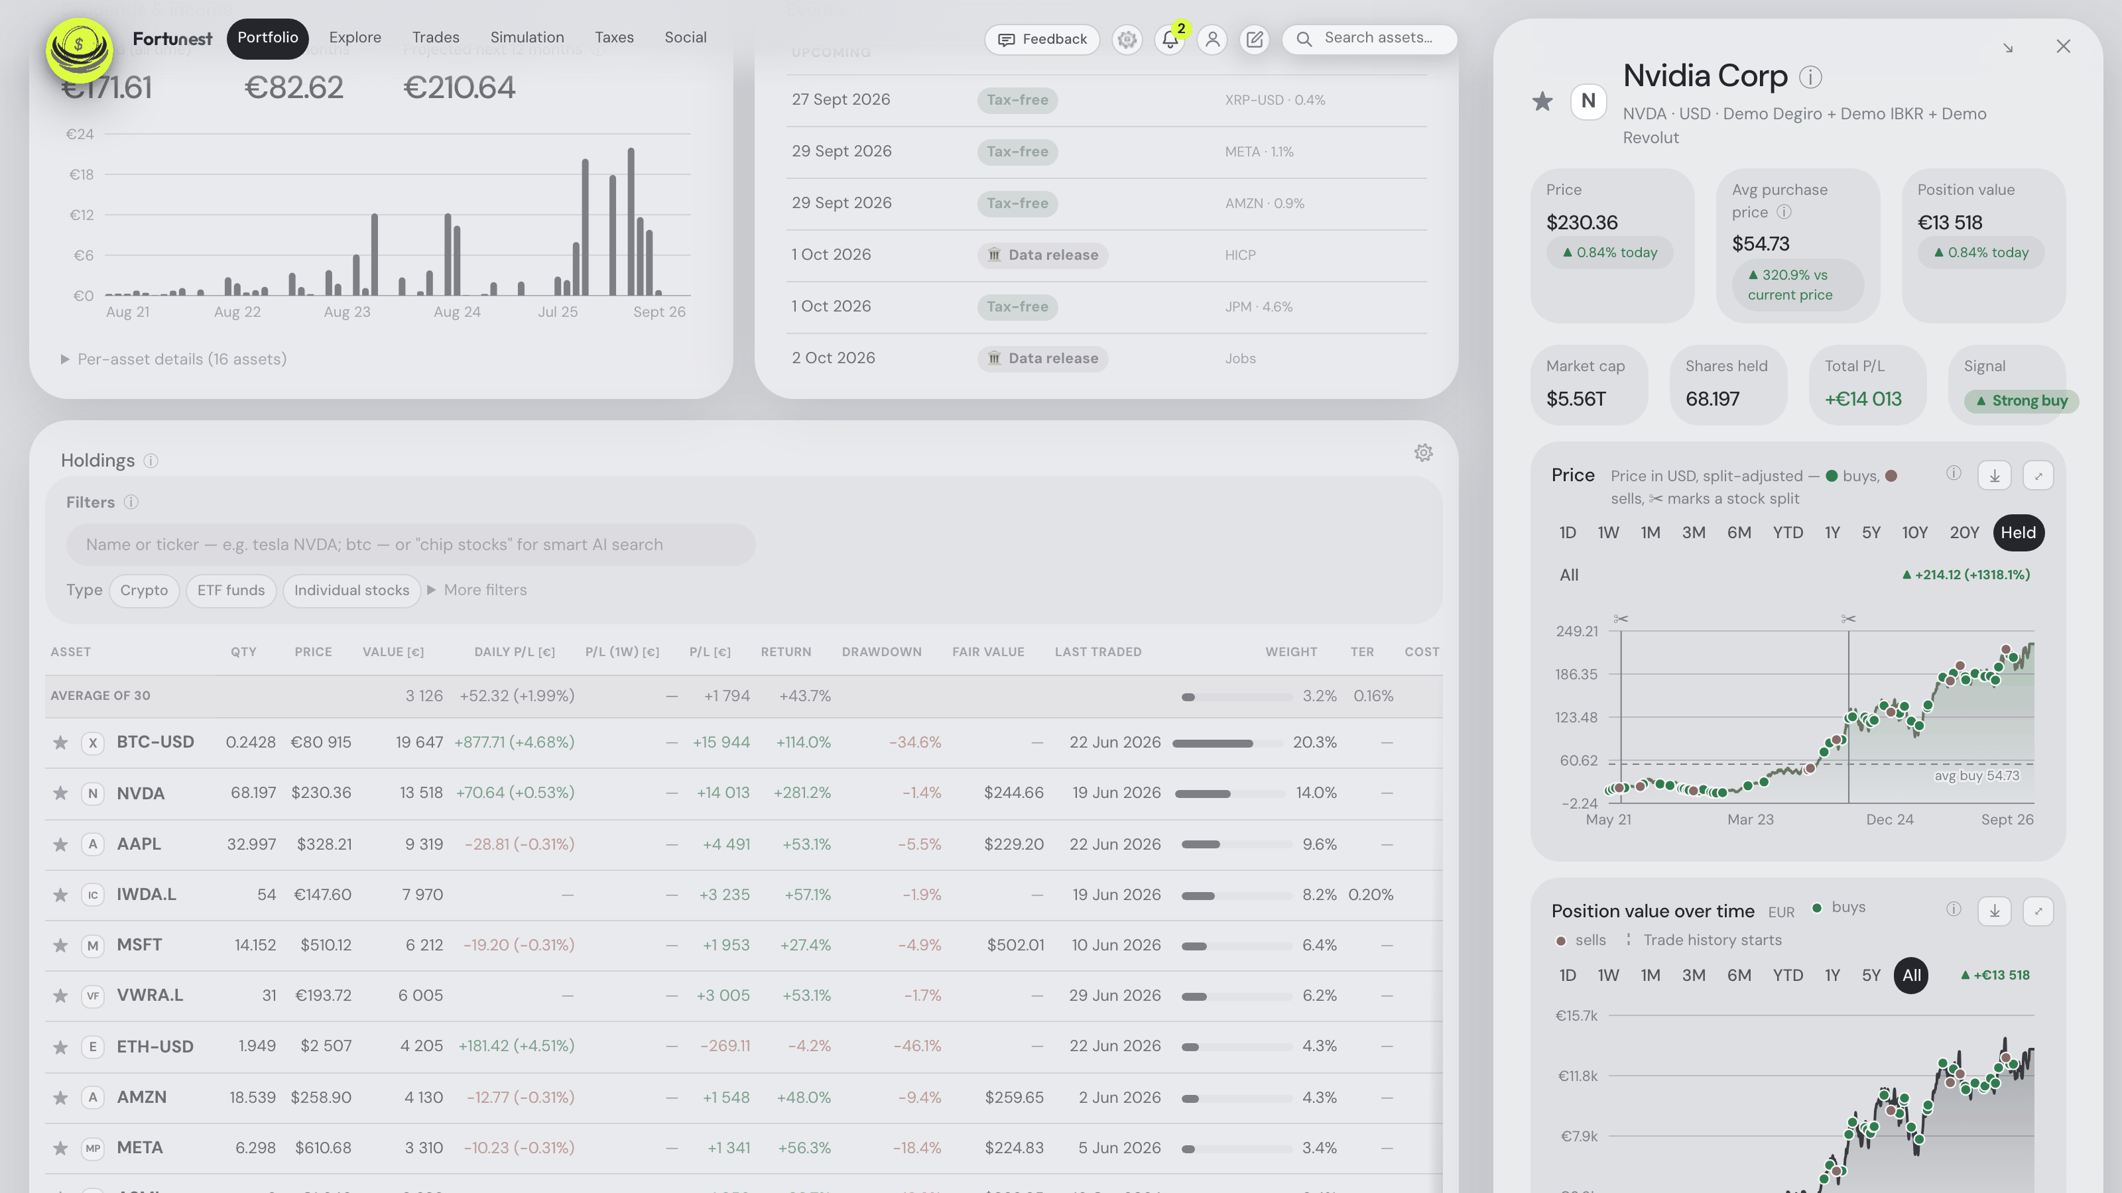Click the Fortunest logo icon
The width and height of the screenshot is (2122, 1193).
click(x=79, y=50)
